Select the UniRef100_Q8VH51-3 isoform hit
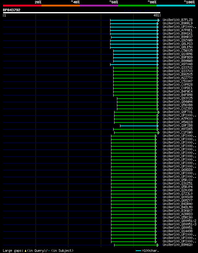 (179, 224)
